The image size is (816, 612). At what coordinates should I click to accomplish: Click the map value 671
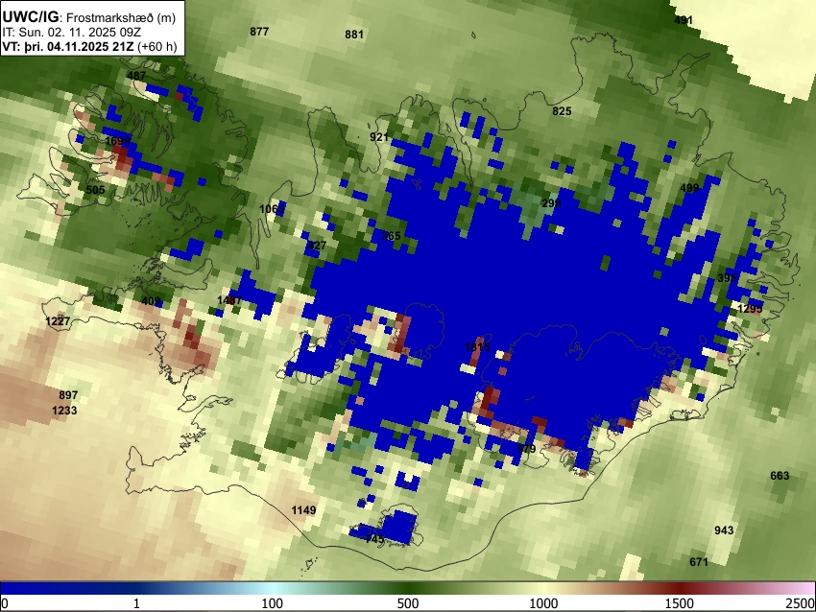click(698, 561)
